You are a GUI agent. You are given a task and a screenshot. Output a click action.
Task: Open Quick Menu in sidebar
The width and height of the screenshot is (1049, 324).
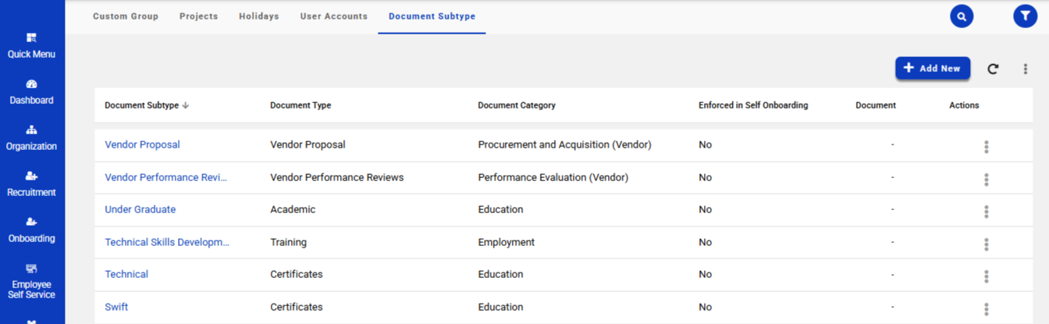point(32,46)
